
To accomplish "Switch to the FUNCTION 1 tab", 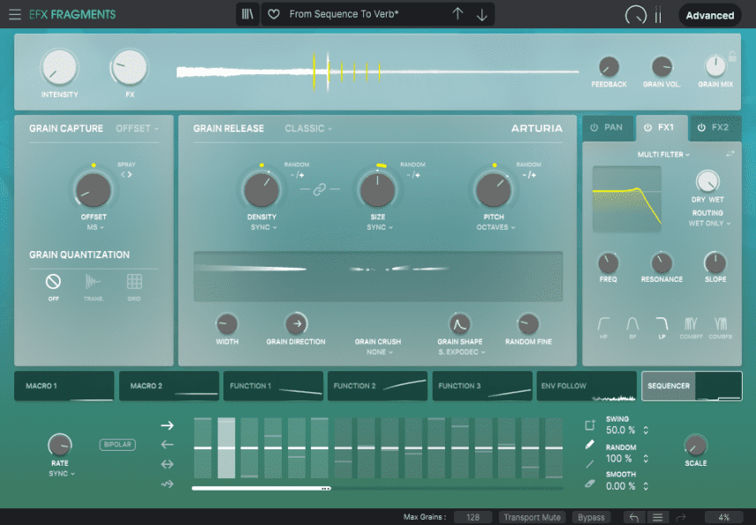I will pyautogui.click(x=274, y=386).
